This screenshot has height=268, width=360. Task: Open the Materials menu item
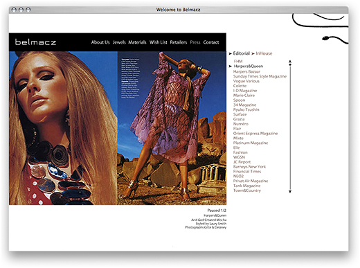tap(137, 42)
